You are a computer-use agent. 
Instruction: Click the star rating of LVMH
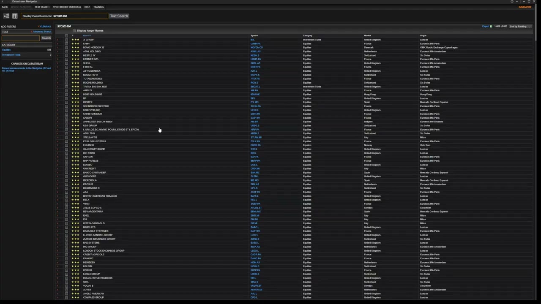(x=75, y=43)
